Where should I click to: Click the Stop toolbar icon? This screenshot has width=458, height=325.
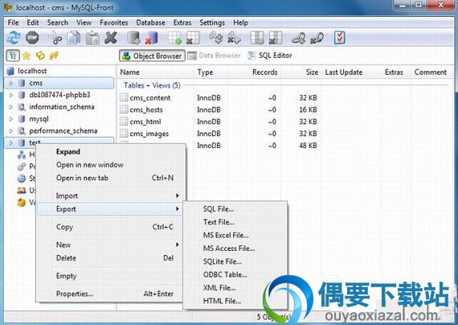[32, 38]
